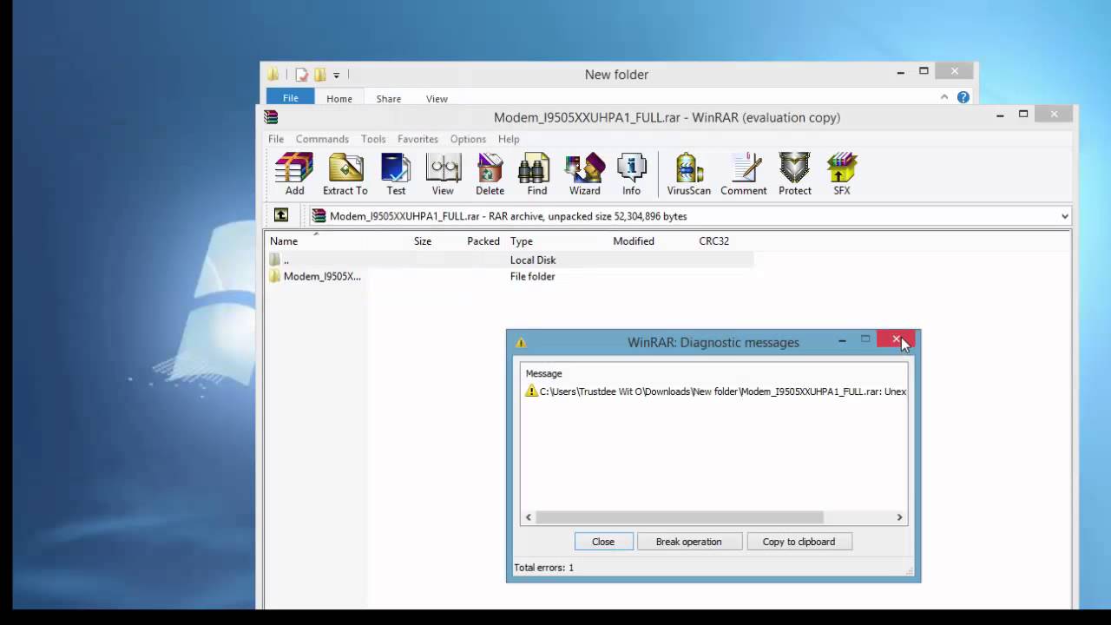
Task: Switch to Share tab in New folder window
Action: pos(389,99)
